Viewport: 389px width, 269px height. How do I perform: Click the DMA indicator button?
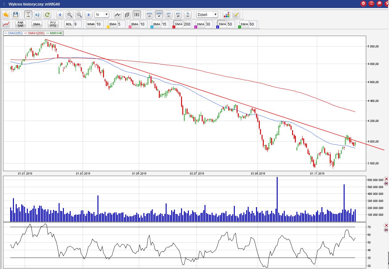pos(37,24)
